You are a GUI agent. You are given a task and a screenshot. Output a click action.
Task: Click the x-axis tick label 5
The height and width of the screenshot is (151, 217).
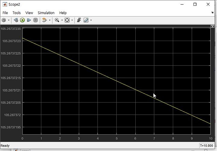pos(117,138)
